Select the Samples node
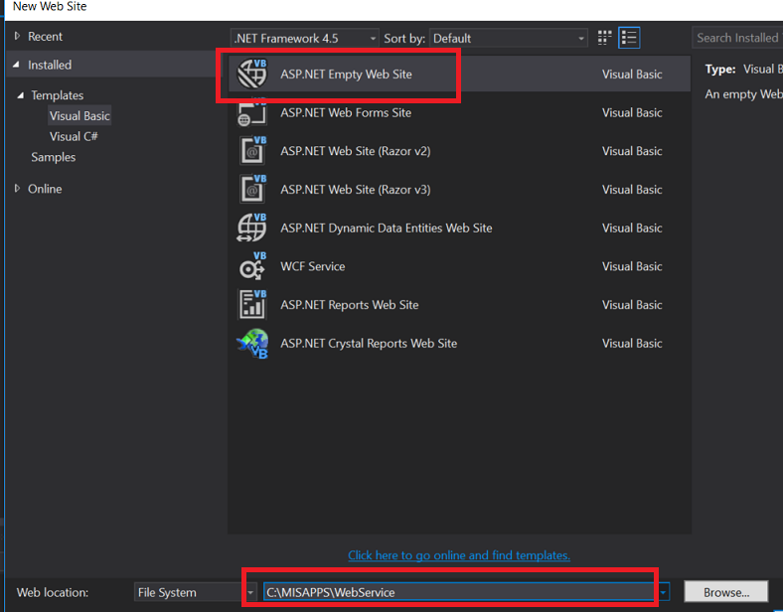Image resolution: width=783 pixels, height=612 pixels. click(54, 157)
